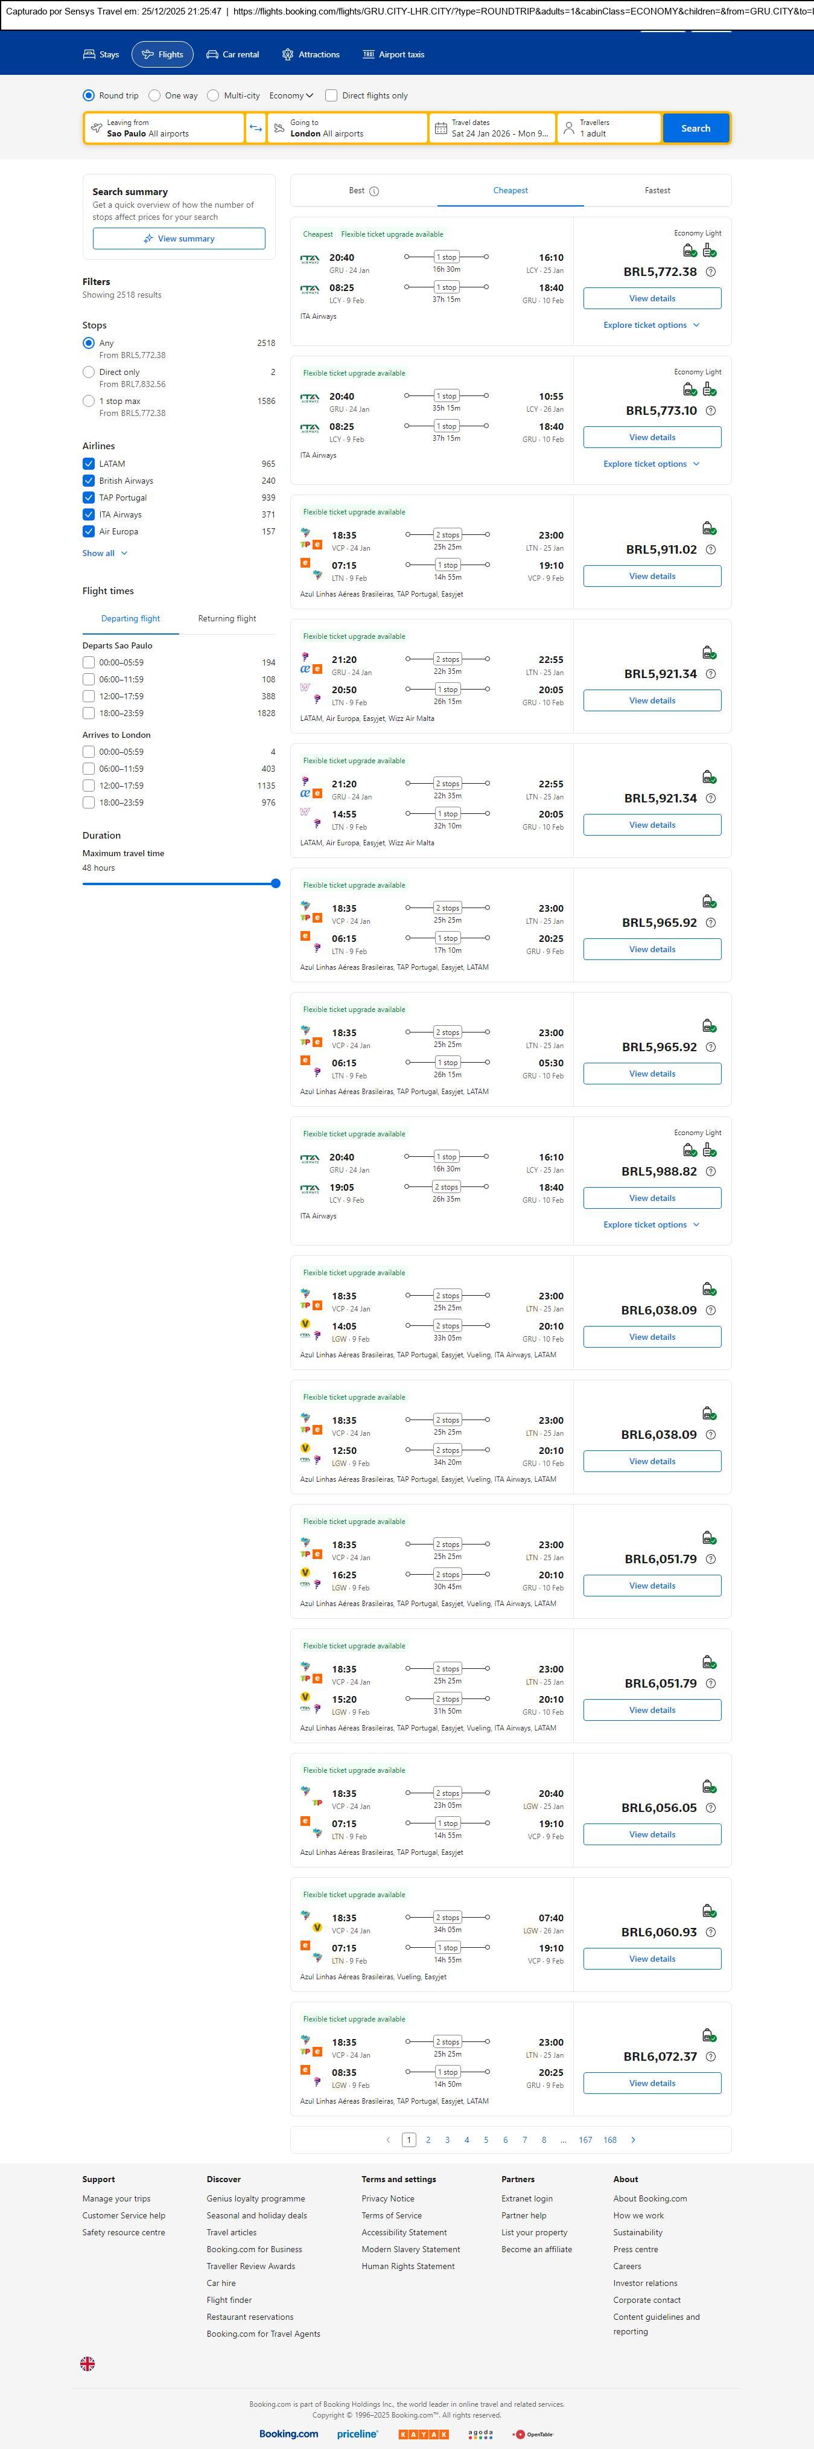Expand Show all airlines list
The width and height of the screenshot is (814, 2449).
pyautogui.click(x=104, y=553)
